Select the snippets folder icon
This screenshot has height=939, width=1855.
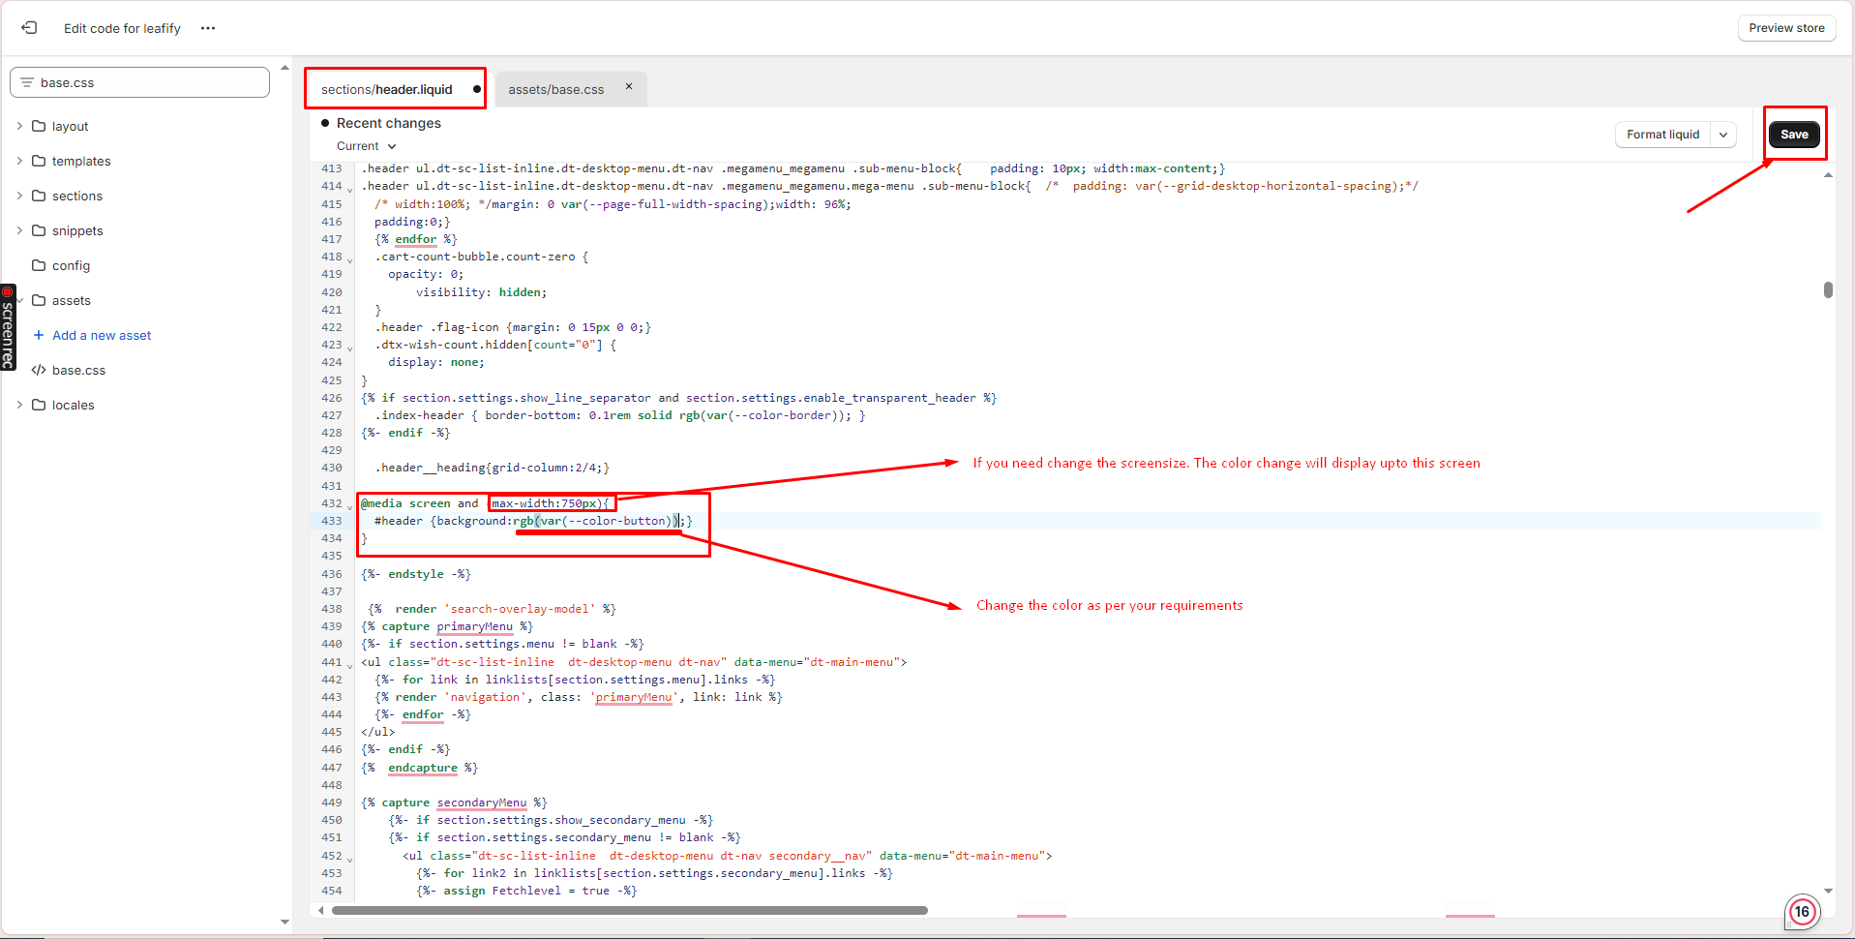(x=39, y=230)
